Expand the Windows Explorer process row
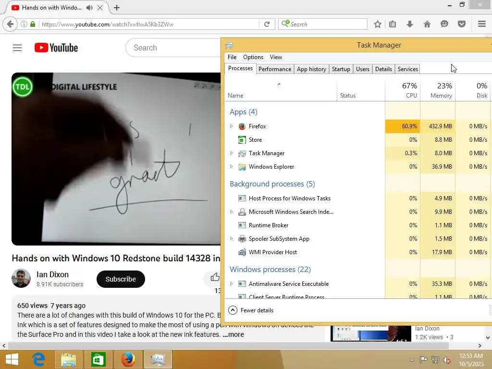The image size is (492, 369). [231, 167]
